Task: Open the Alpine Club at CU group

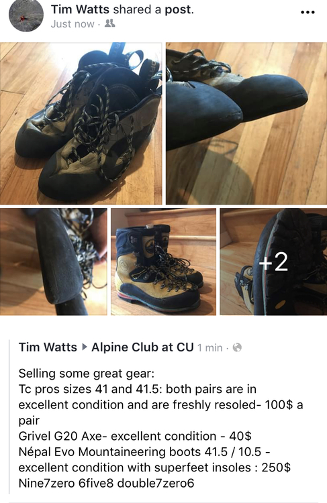Action: pyautogui.click(x=142, y=347)
